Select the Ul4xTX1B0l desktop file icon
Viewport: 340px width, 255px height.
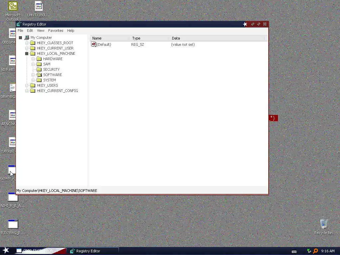click(39, 9)
